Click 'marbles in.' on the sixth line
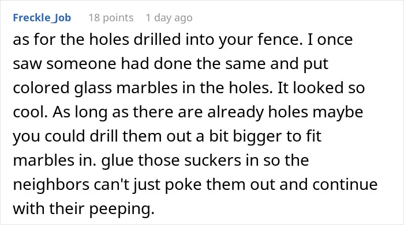Image resolution: width=404 pixels, height=225 pixels. point(54,161)
